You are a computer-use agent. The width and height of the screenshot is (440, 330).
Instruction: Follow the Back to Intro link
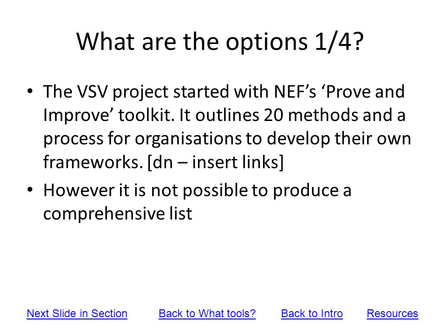pyautogui.click(x=312, y=313)
